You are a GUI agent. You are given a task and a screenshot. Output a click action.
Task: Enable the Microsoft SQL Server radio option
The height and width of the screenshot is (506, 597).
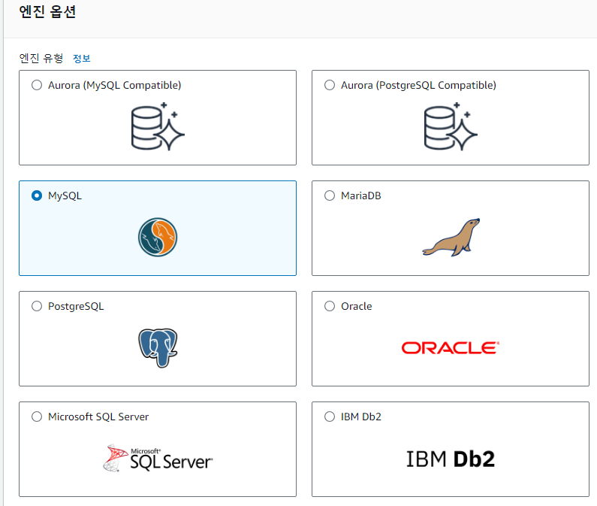coord(37,417)
